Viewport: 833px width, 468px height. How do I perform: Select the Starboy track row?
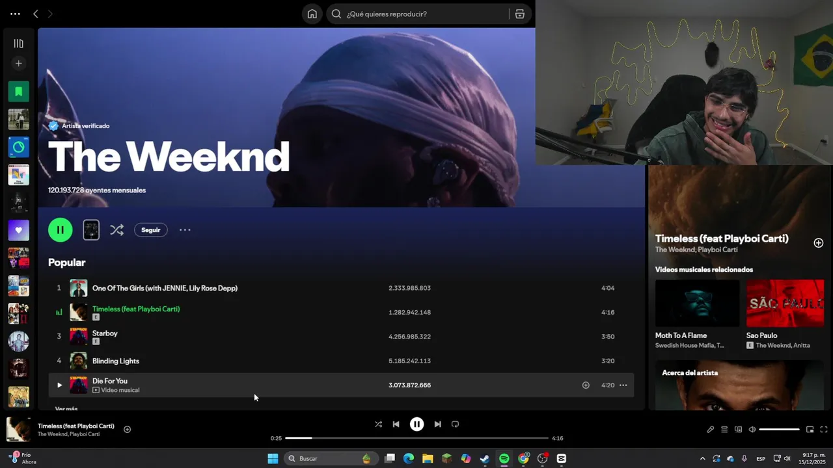[x=341, y=336]
